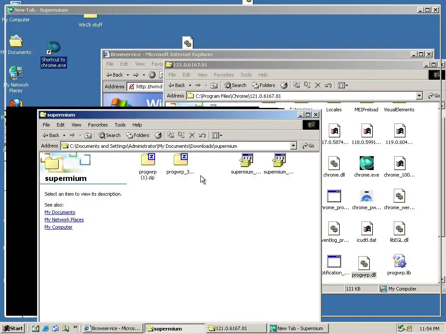
Task: Open Back history dropdown arrow in supermium window
Action: [64, 136]
